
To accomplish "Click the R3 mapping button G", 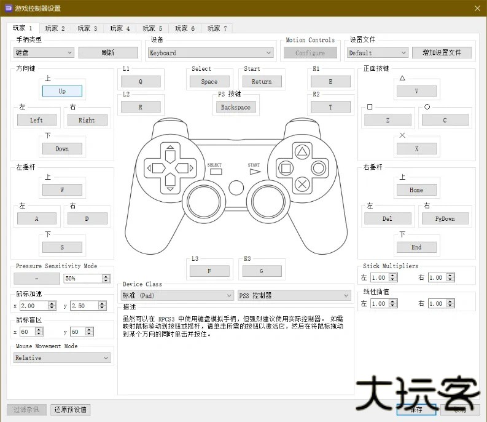I will click(x=262, y=271).
